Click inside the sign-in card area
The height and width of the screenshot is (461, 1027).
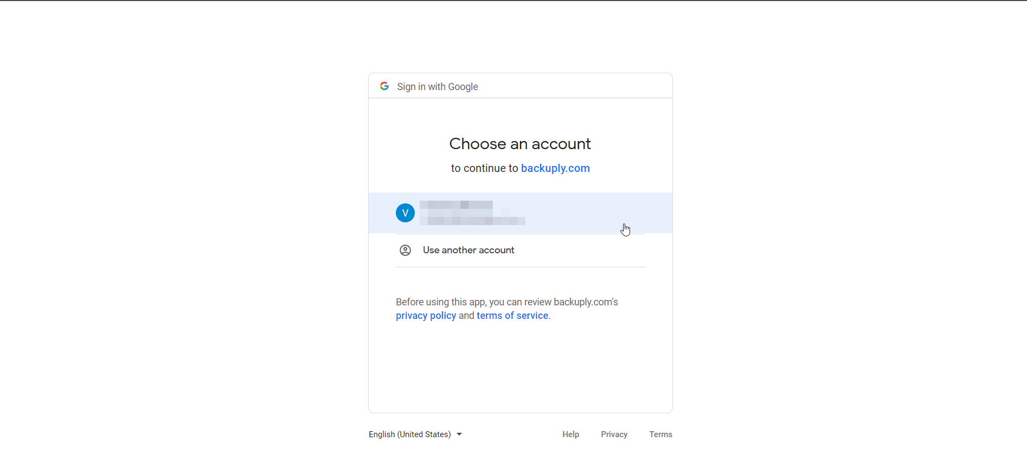(x=520, y=363)
